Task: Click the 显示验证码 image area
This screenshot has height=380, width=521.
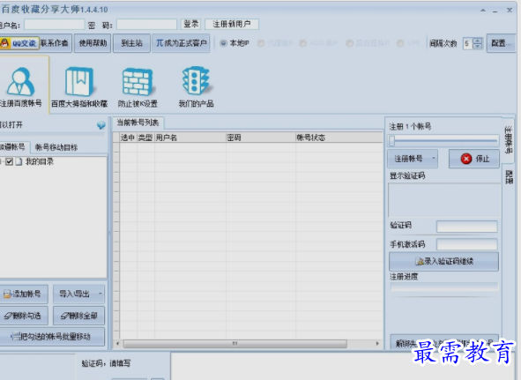Action: pos(444,200)
